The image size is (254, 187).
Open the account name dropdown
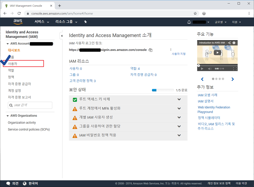tap(201, 22)
